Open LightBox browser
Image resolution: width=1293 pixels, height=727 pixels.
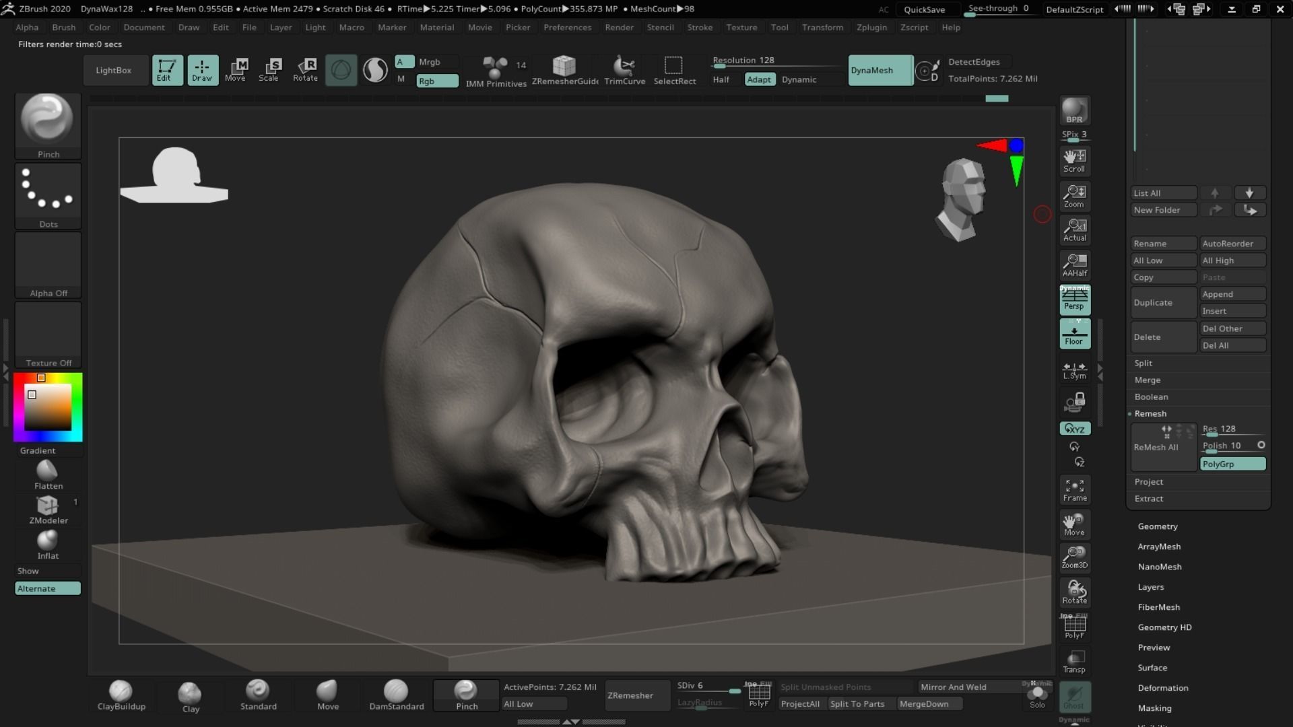click(x=114, y=70)
